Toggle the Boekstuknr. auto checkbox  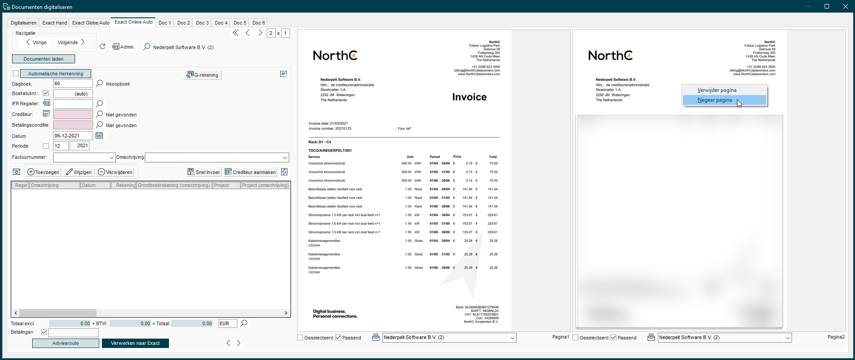(46, 93)
